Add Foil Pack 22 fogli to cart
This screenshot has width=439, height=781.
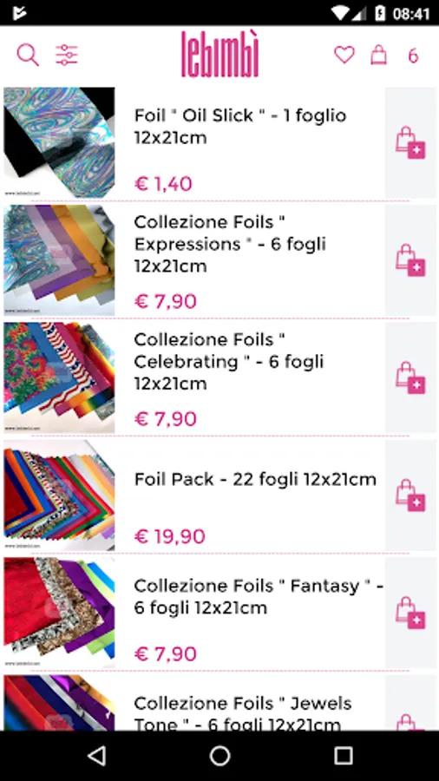click(x=410, y=496)
